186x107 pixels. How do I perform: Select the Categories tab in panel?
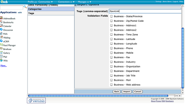point(50,9)
